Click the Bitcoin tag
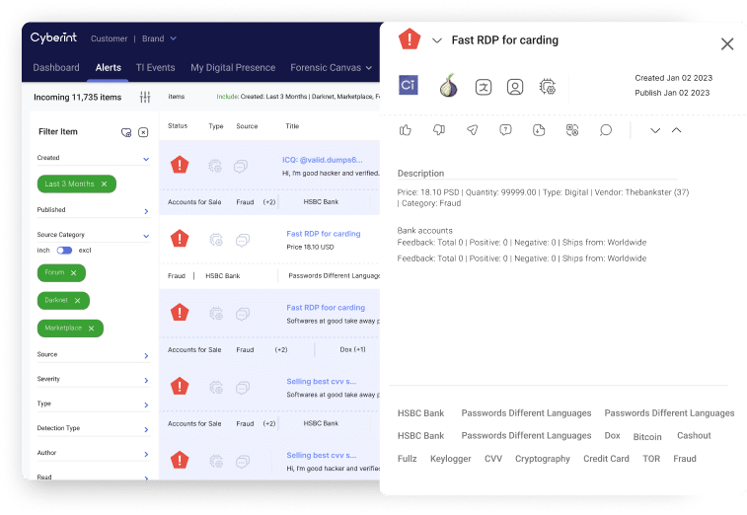Screen dimensions: 747x515 pos(647,437)
